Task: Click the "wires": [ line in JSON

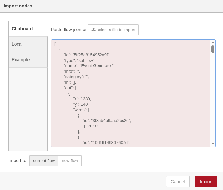Action: pos(81,110)
